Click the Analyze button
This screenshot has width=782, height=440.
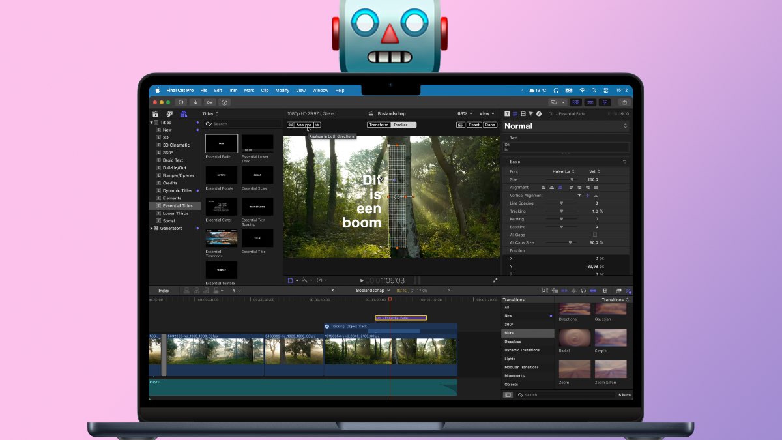point(304,125)
